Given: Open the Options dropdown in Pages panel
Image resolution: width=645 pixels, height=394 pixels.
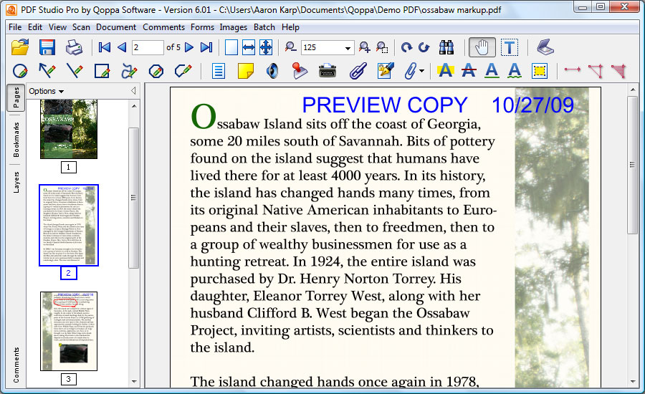Looking at the screenshot, I should [46, 91].
